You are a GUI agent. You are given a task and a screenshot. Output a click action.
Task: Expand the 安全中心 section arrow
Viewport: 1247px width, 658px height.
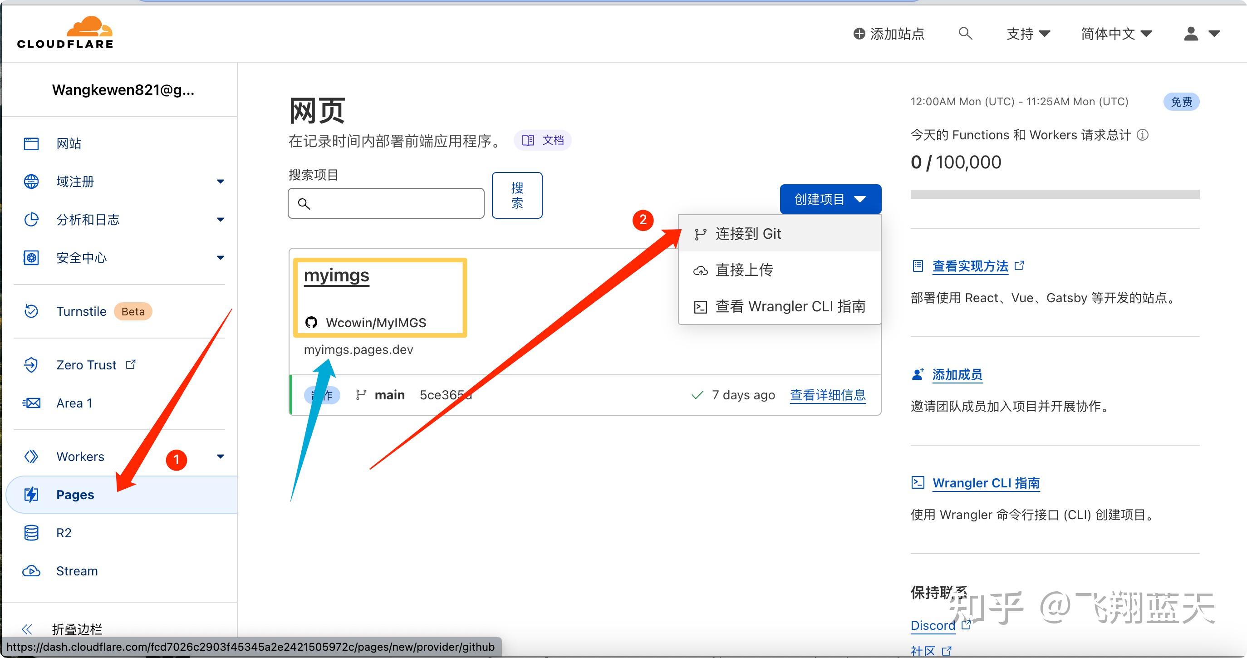pos(220,258)
